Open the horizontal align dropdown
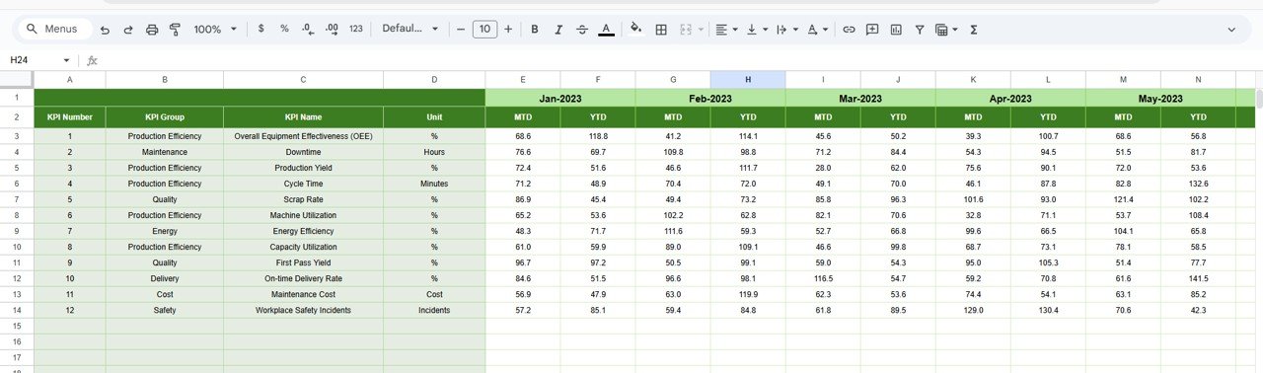Viewport: 1263px width, 373px height. click(726, 30)
